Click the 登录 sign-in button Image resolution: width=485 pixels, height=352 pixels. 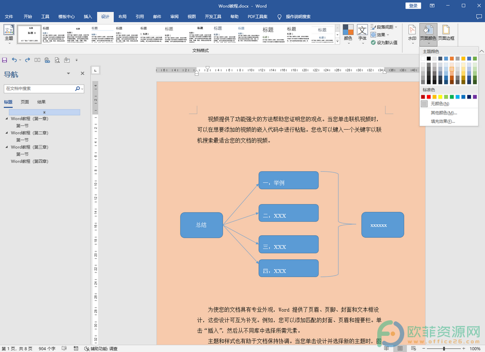413,5
